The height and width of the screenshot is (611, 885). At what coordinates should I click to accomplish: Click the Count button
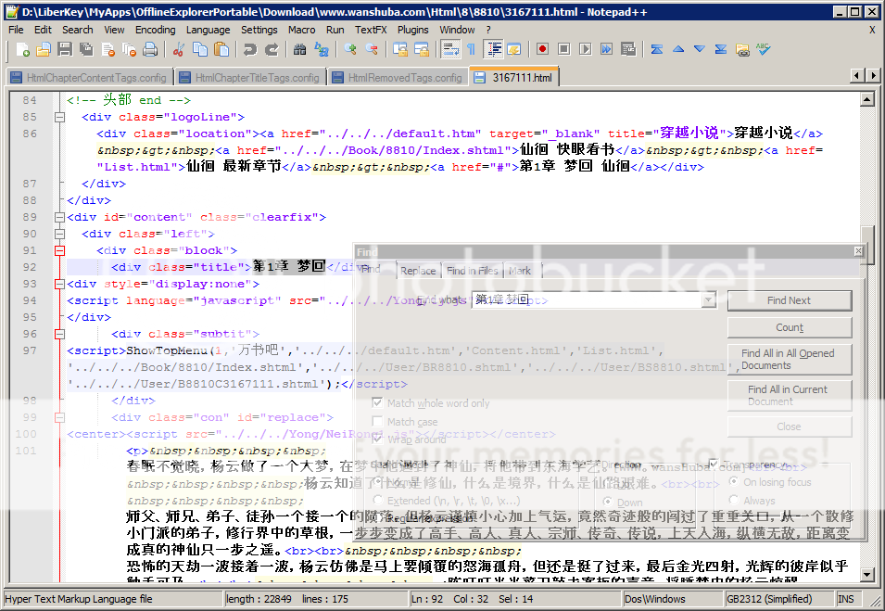(789, 327)
